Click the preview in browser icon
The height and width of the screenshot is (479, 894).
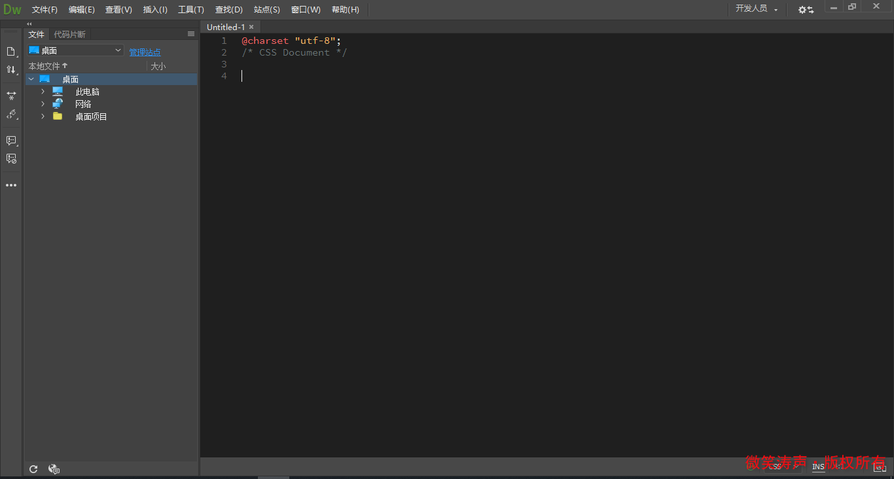pyautogui.click(x=880, y=467)
